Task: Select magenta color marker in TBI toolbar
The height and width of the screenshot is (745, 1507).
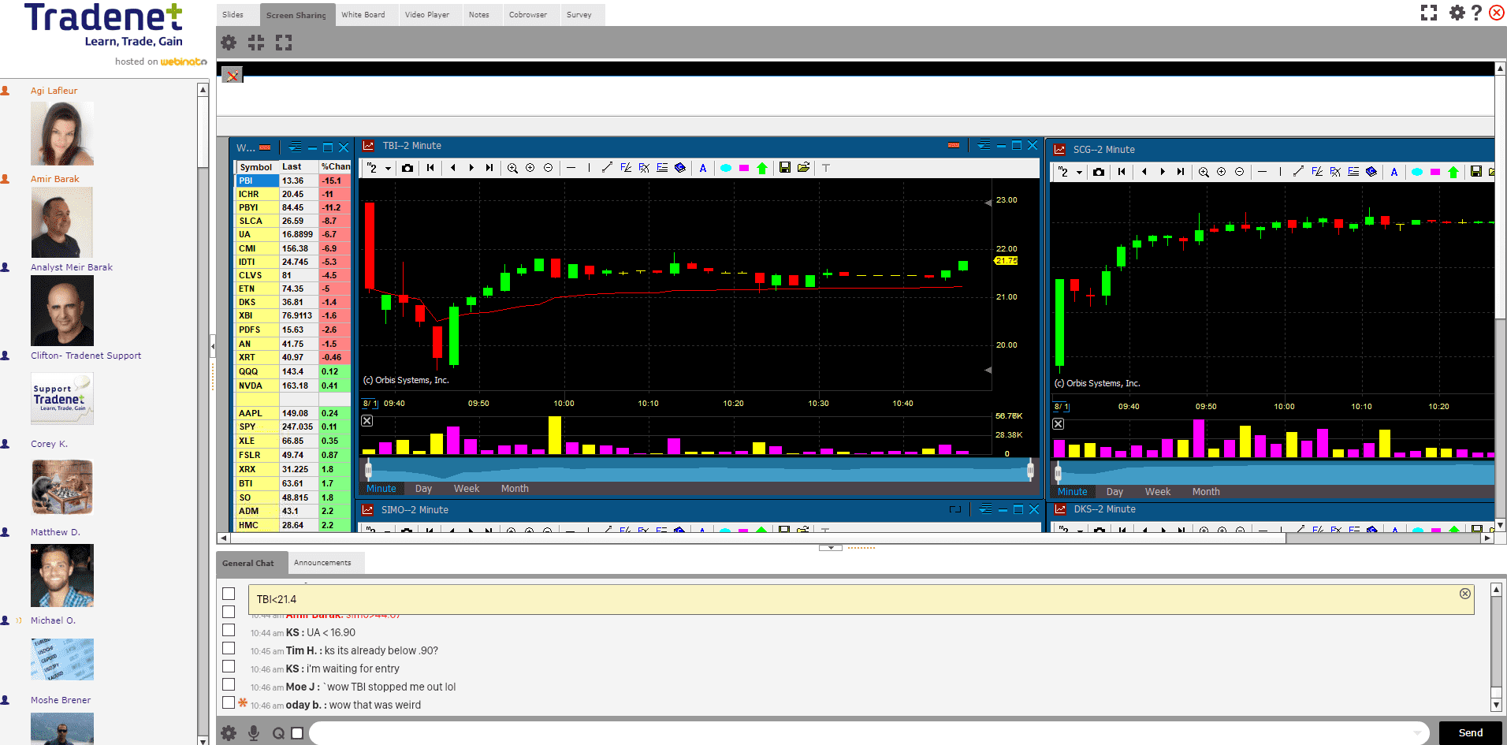Action: coord(744,168)
